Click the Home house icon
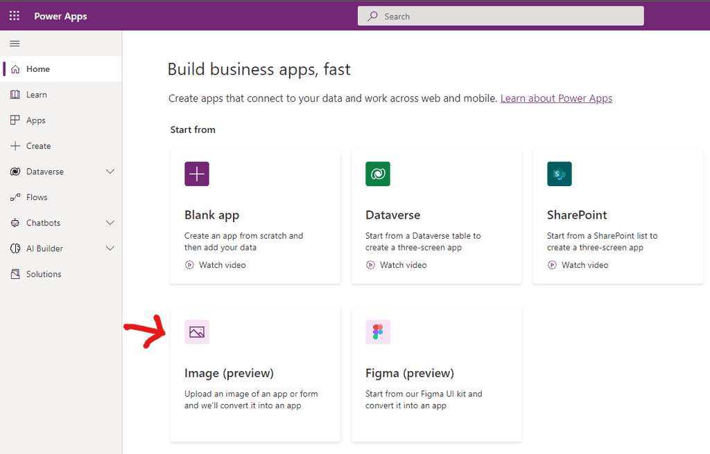This screenshot has height=454, width=710. click(15, 69)
